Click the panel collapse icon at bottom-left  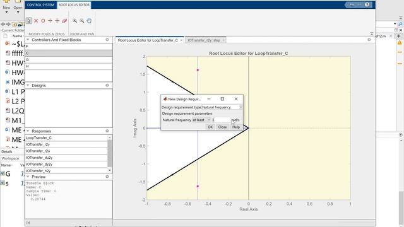[28, 223]
